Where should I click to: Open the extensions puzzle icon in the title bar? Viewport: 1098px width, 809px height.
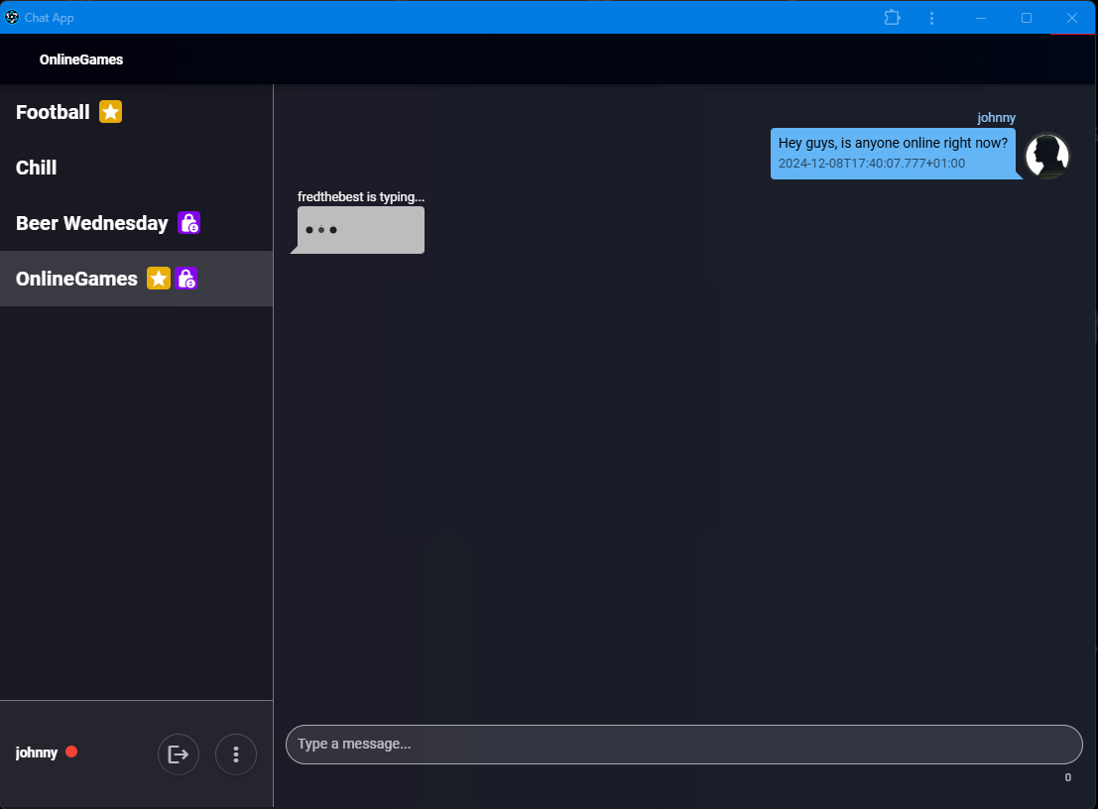tap(892, 18)
